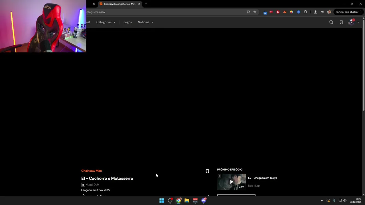
Task: Click the episode title E1 - Cachorro e Motosserra
Action: pyautogui.click(x=107, y=179)
